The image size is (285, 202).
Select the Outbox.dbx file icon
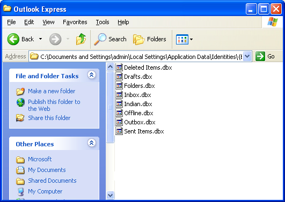tap(119, 122)
